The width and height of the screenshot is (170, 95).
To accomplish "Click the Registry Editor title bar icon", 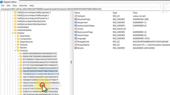I will point(2,2).
